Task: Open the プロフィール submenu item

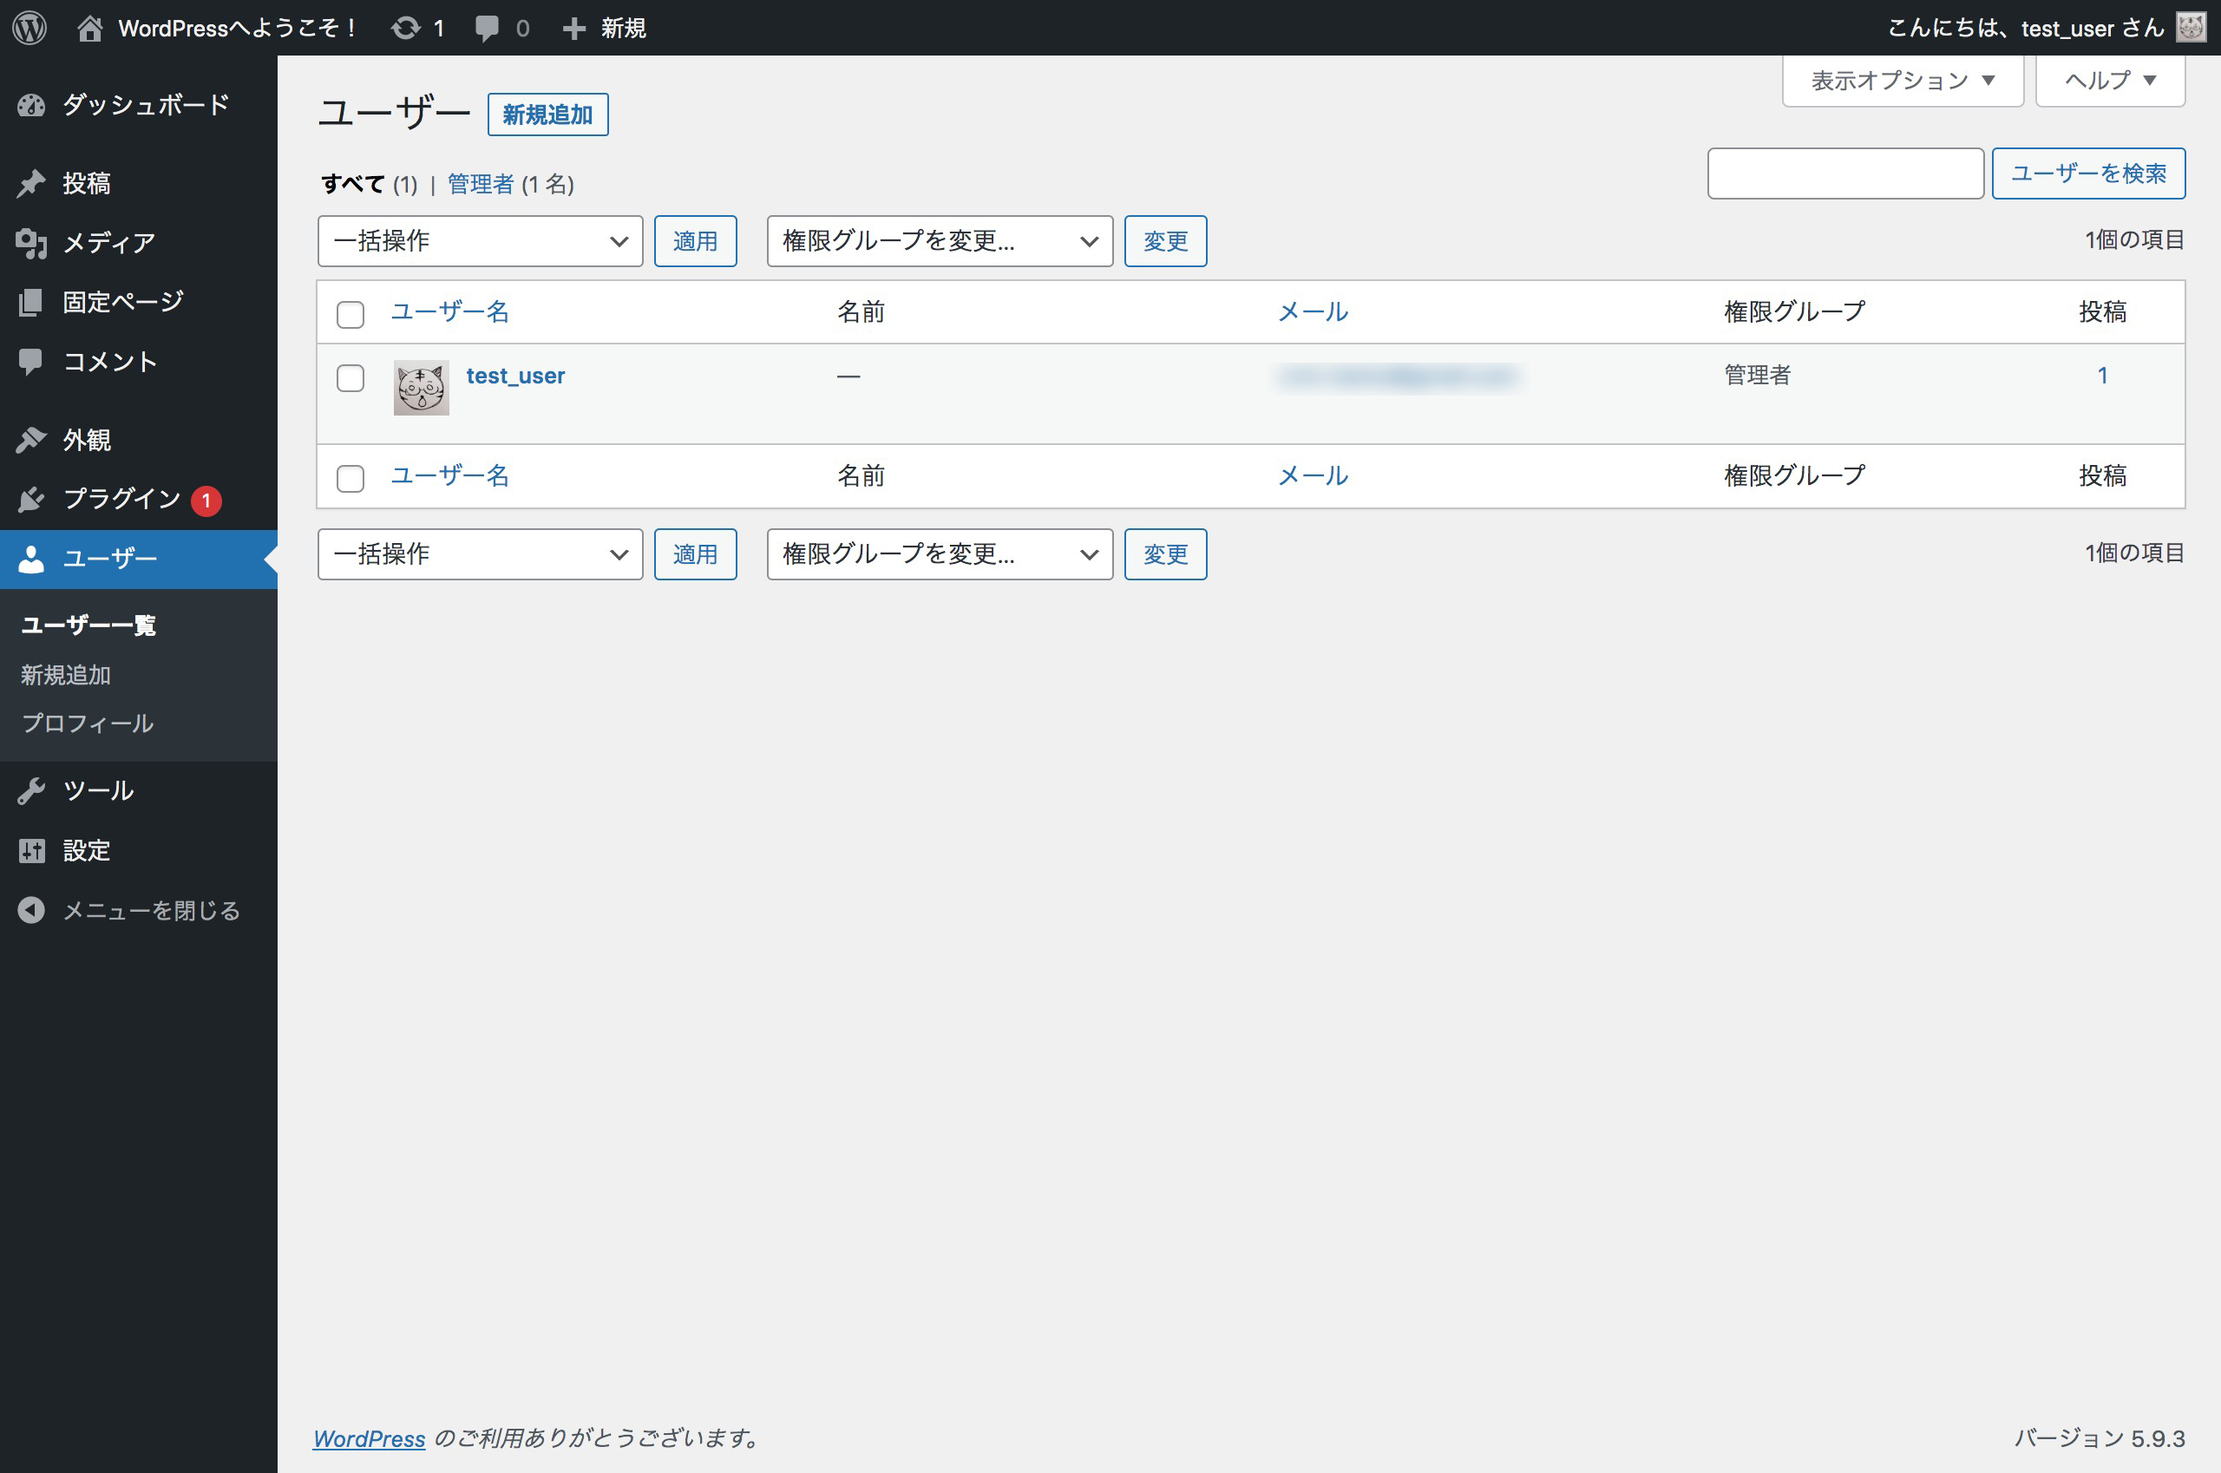Action: click(88, 723)
